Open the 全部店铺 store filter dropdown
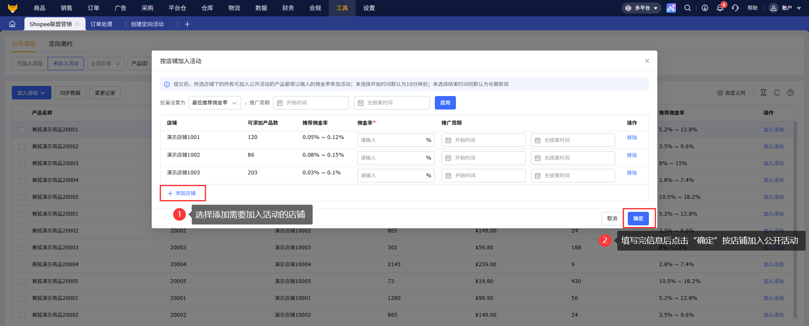This screenshot has width=809, height=326. click(x=105, y=64)
